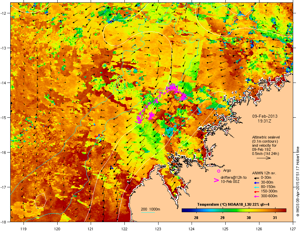The height and width of the screenshot is (232, 300).
Task: Click the 'Argo' legend label
Action: [x=227, y=170]
